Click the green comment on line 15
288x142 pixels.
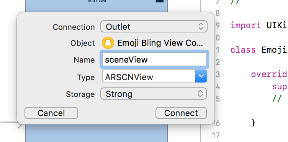280,99
